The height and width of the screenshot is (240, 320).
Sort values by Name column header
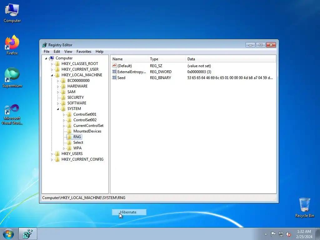(129, 59)
